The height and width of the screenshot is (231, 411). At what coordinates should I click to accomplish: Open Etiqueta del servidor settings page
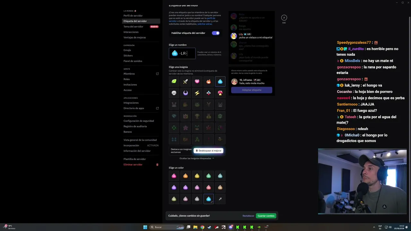(x=141, y=21)
